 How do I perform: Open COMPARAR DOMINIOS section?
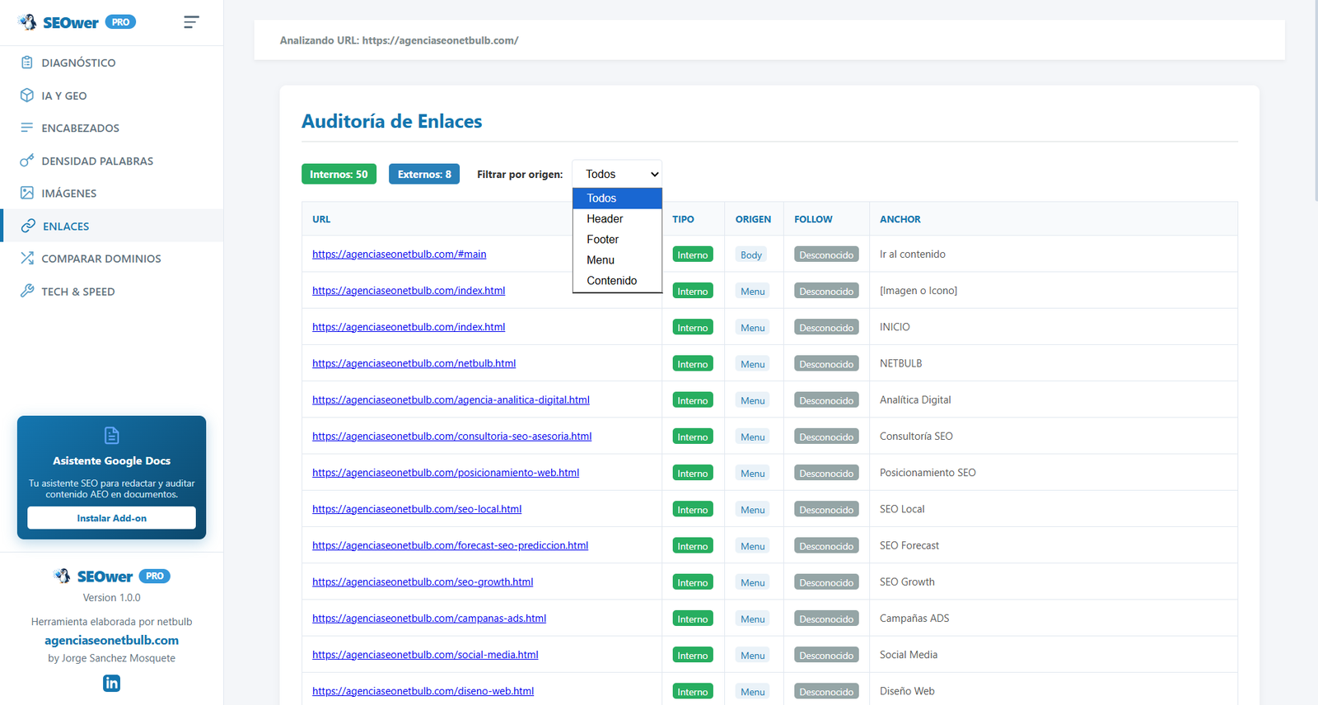[x=111, y=259]
